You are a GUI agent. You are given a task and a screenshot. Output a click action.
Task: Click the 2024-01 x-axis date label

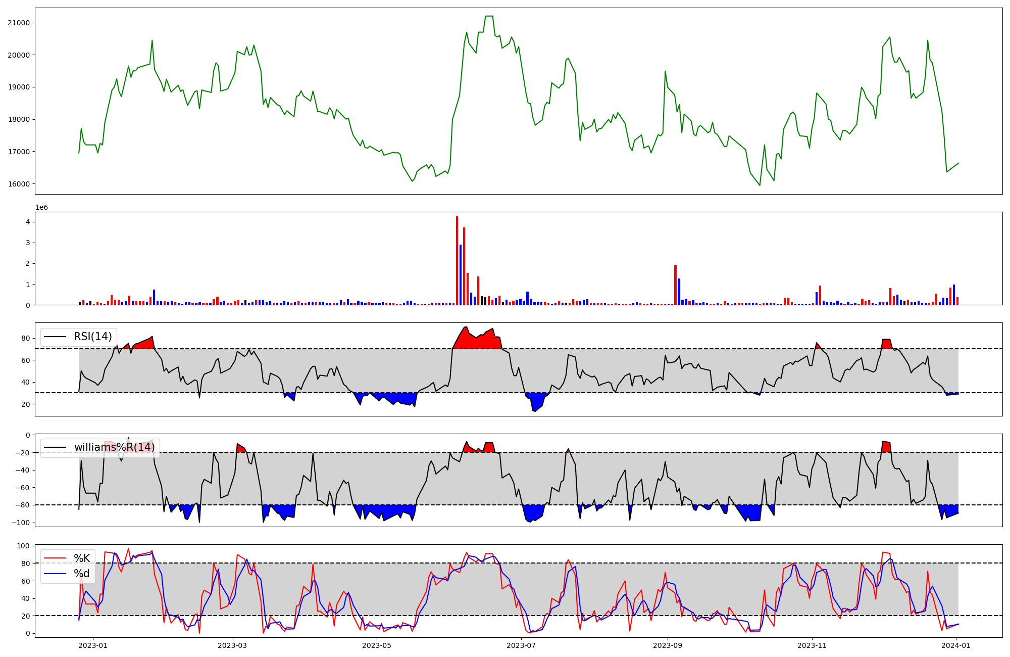pos(956,645)
